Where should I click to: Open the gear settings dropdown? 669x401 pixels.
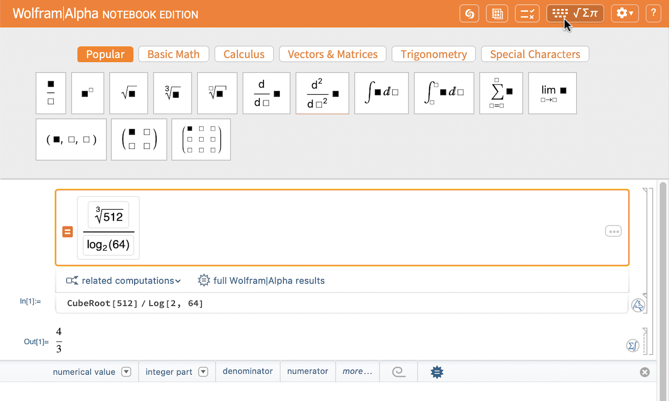point(625,14)
